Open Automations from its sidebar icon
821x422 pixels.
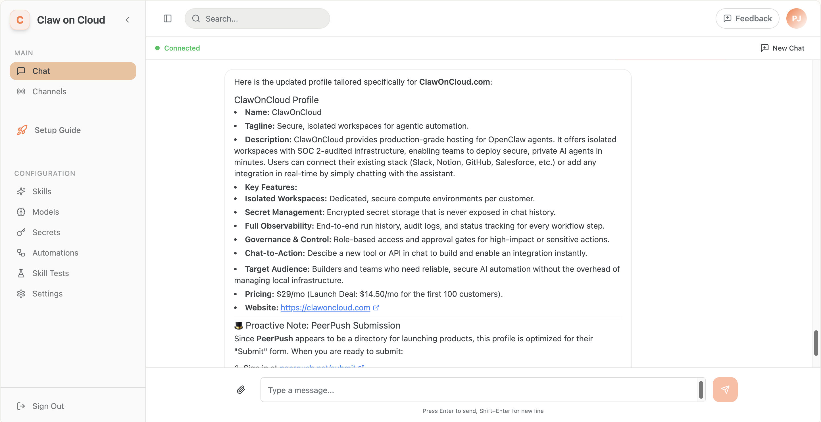[x=21, y=252]
